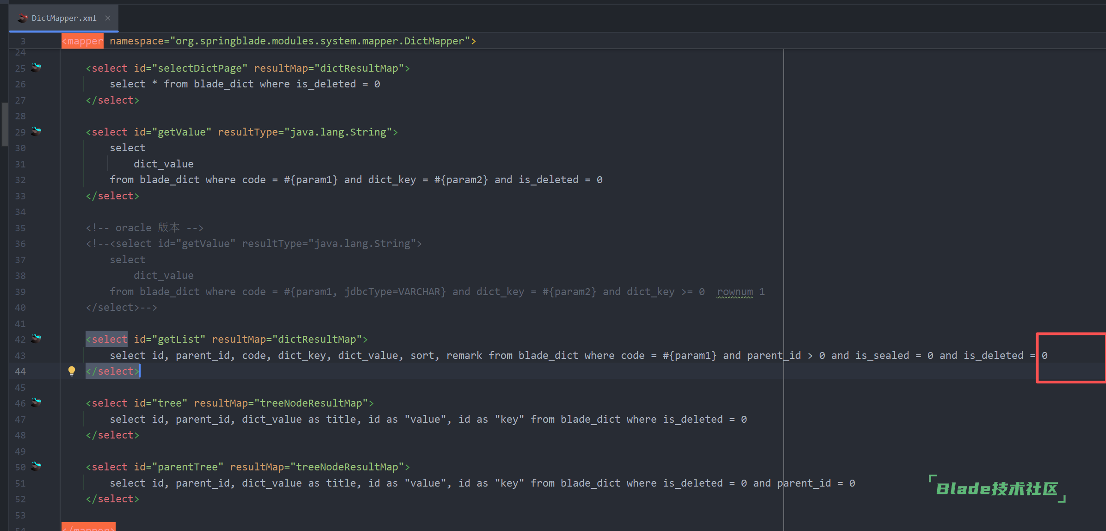Click the MyBatis gutter icon beside selectDictPage
The image size is (1106, 531).
click(x=36, y=68)
